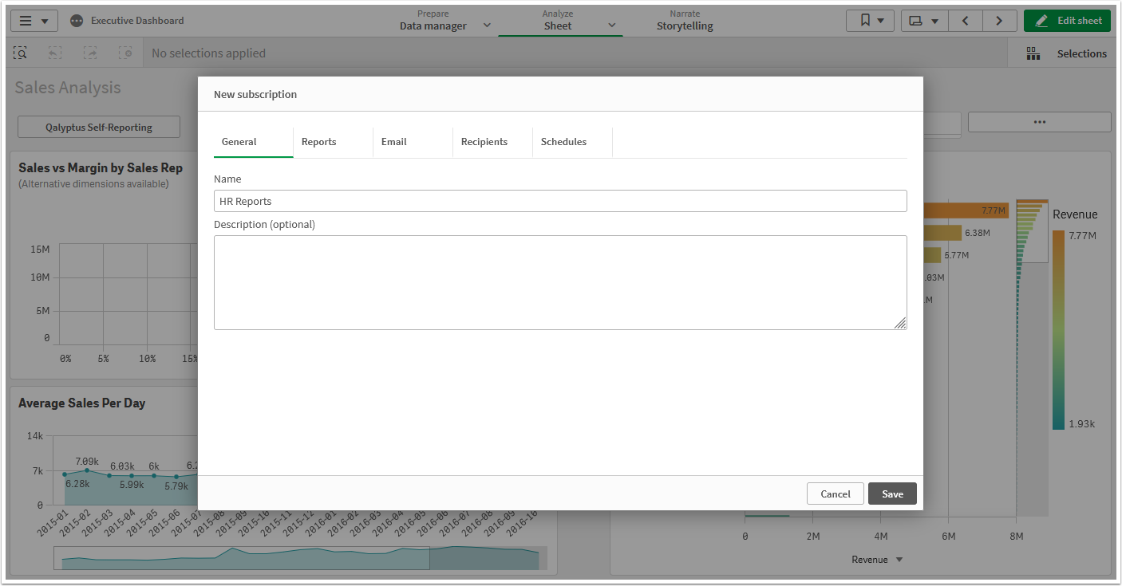Click the app options ellipsis icon
The height and width of the screenshot is (586, 1122).
coord(1039,122)
